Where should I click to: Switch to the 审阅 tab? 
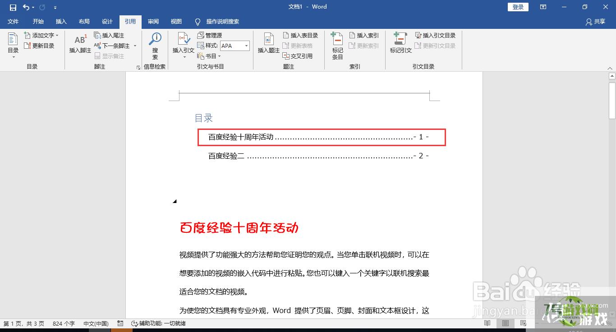pyautogui.click(x=153, y=22)
